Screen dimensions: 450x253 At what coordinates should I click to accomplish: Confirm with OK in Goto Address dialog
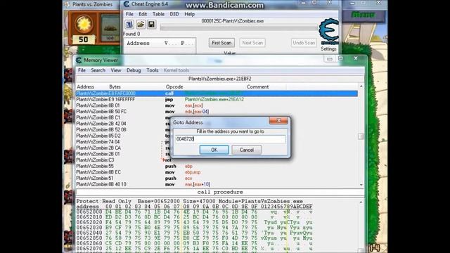[x=214, y=150]
